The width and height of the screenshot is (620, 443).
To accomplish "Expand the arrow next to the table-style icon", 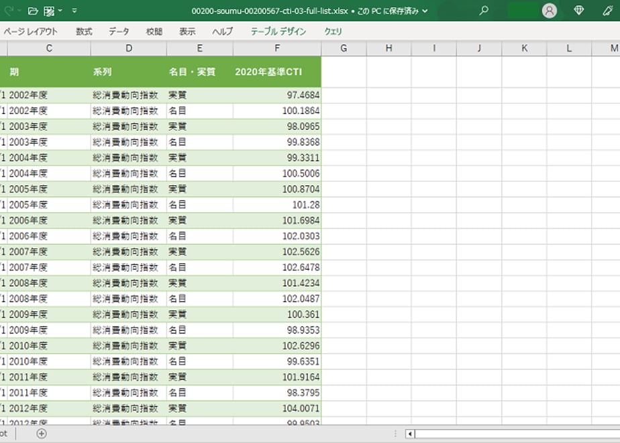I will click(60, 11).
